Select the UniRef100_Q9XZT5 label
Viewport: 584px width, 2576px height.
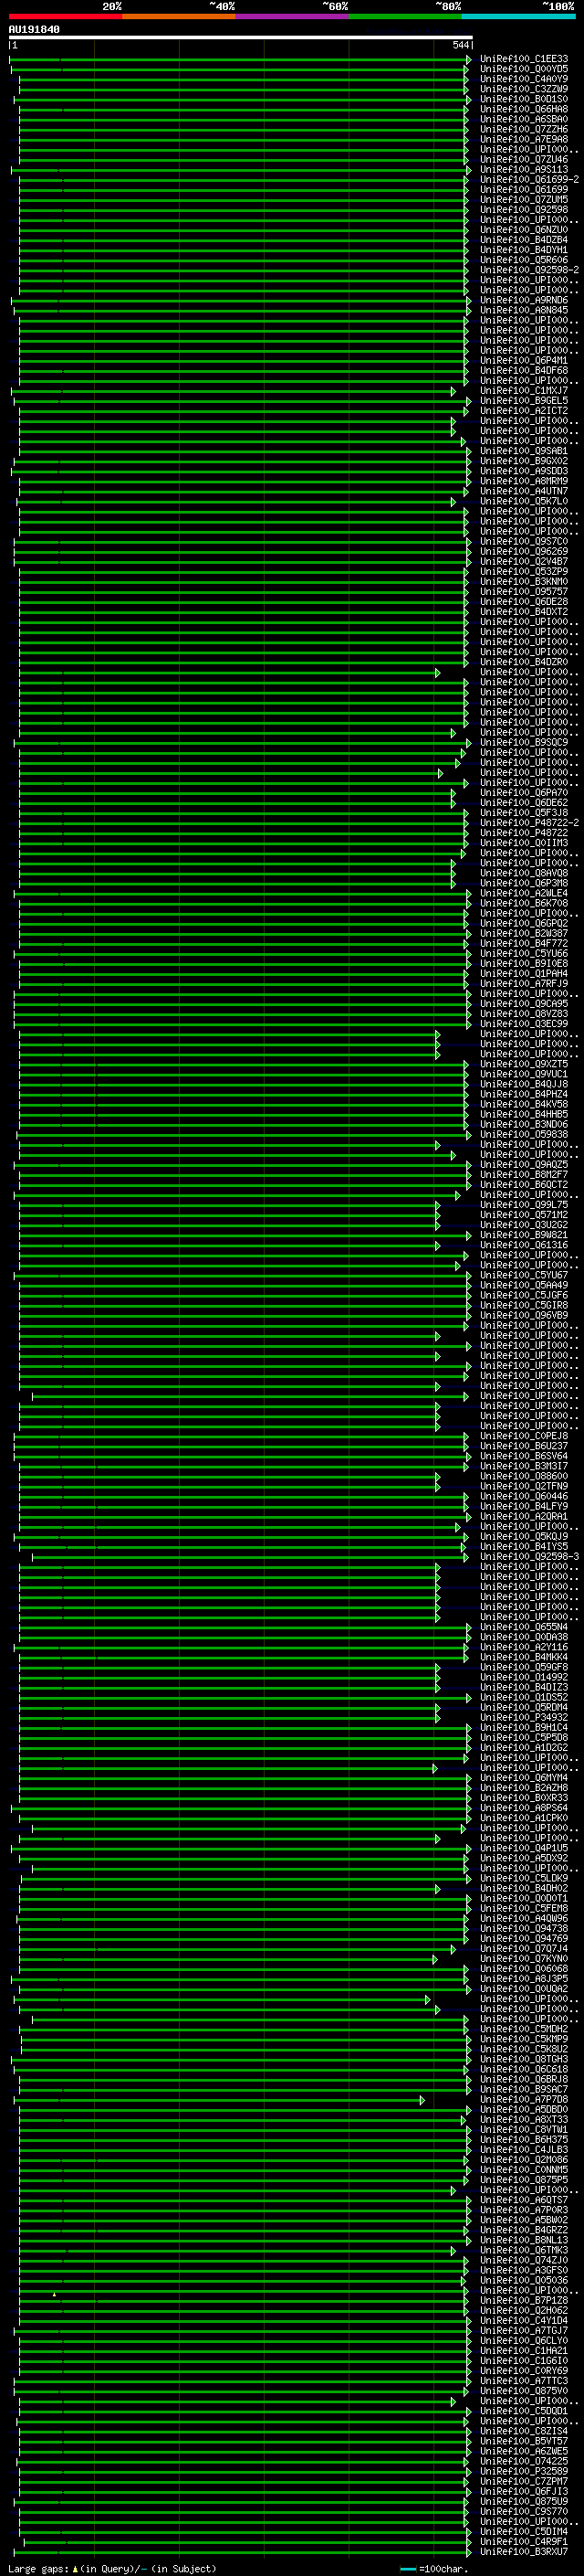(523, 1064)
